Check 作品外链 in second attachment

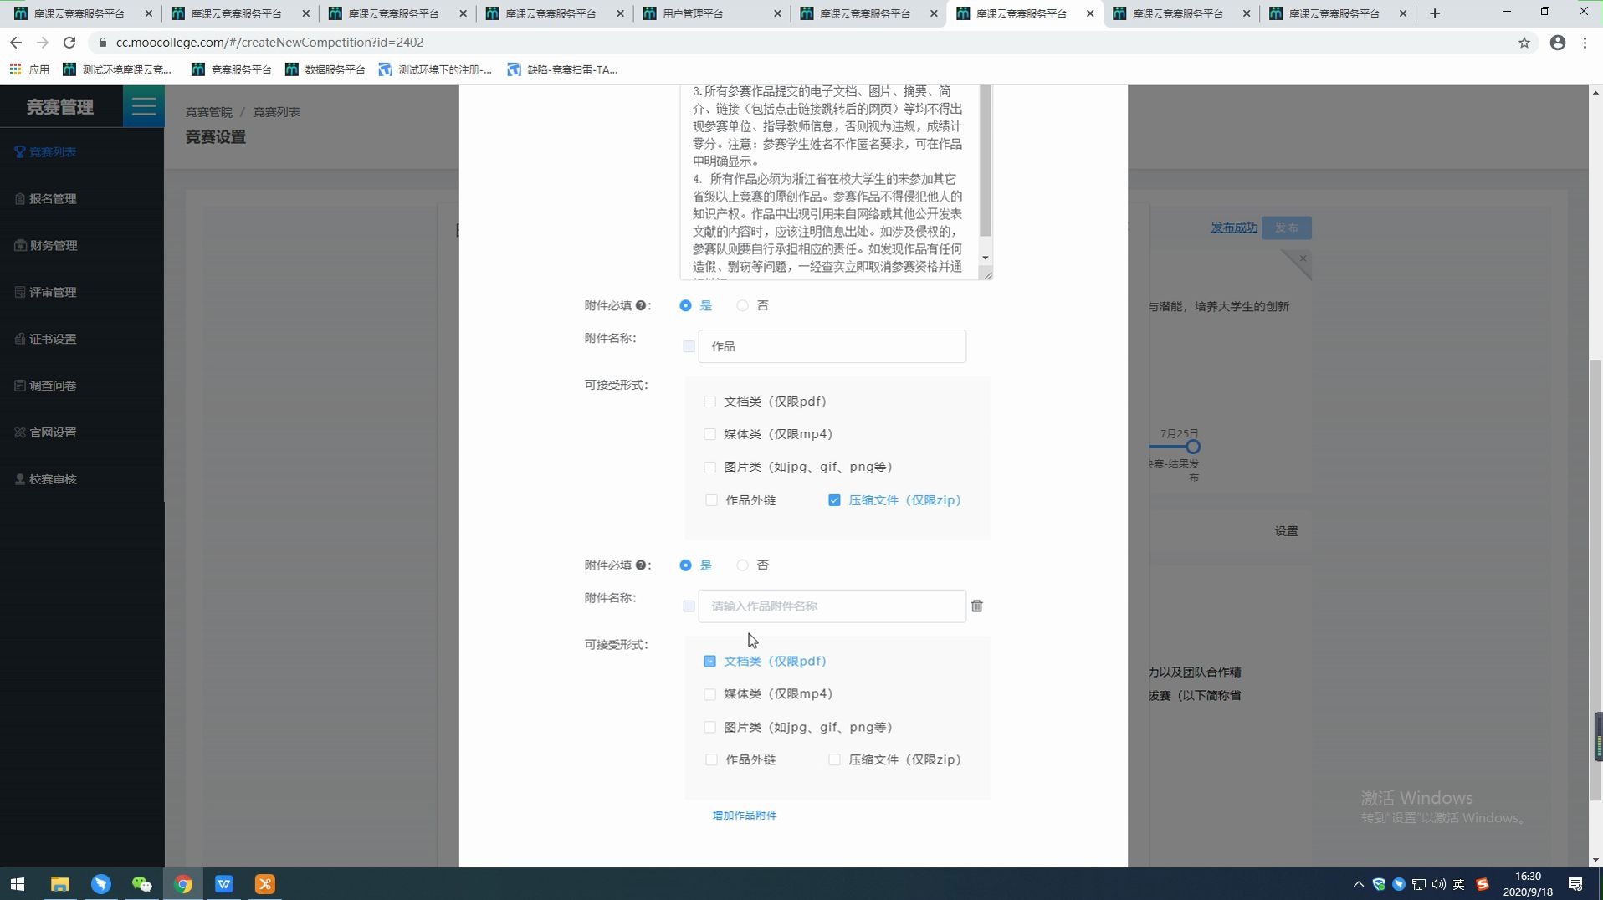tap(711, 760)
